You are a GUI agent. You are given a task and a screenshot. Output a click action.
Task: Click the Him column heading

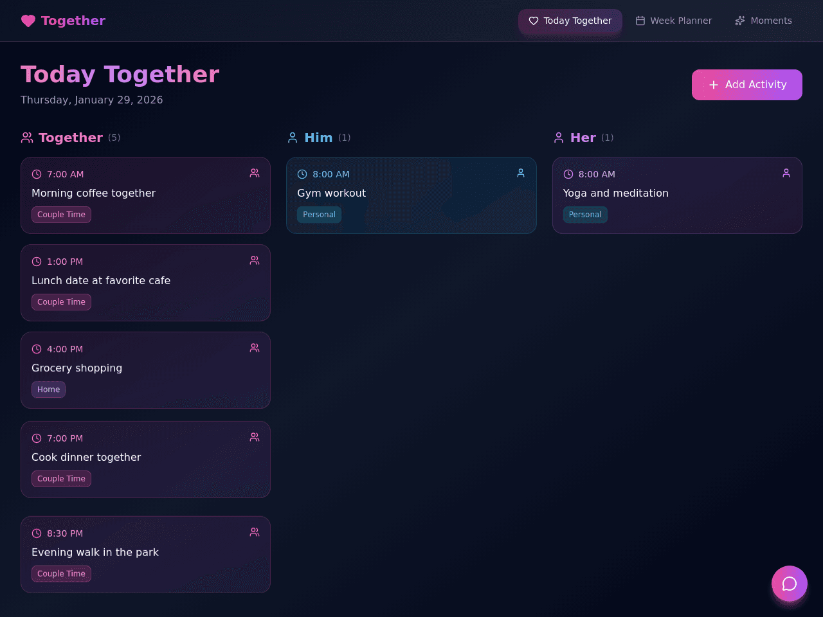pyautogui.click(x=318, y=138)
